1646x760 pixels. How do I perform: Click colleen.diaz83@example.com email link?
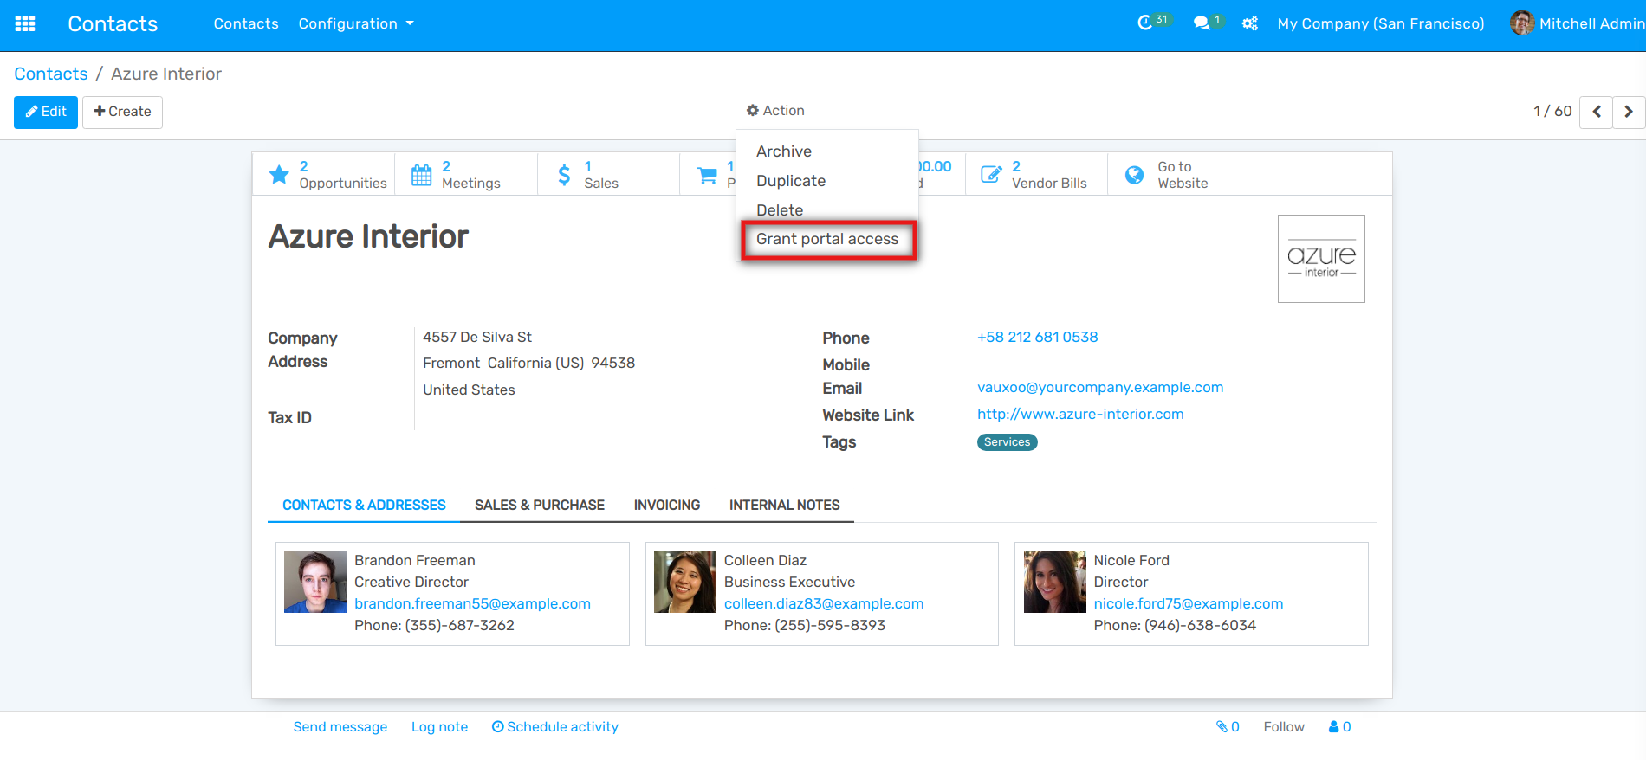tap(824, 604)
